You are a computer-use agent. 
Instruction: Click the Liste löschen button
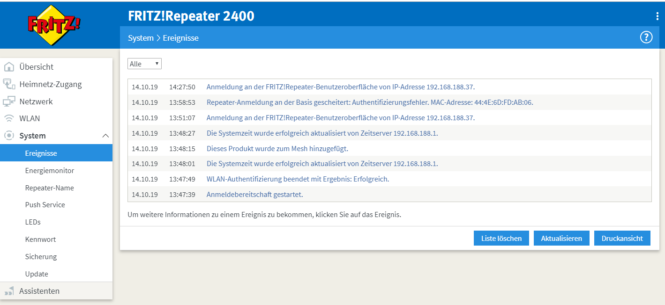click(501, 238)
